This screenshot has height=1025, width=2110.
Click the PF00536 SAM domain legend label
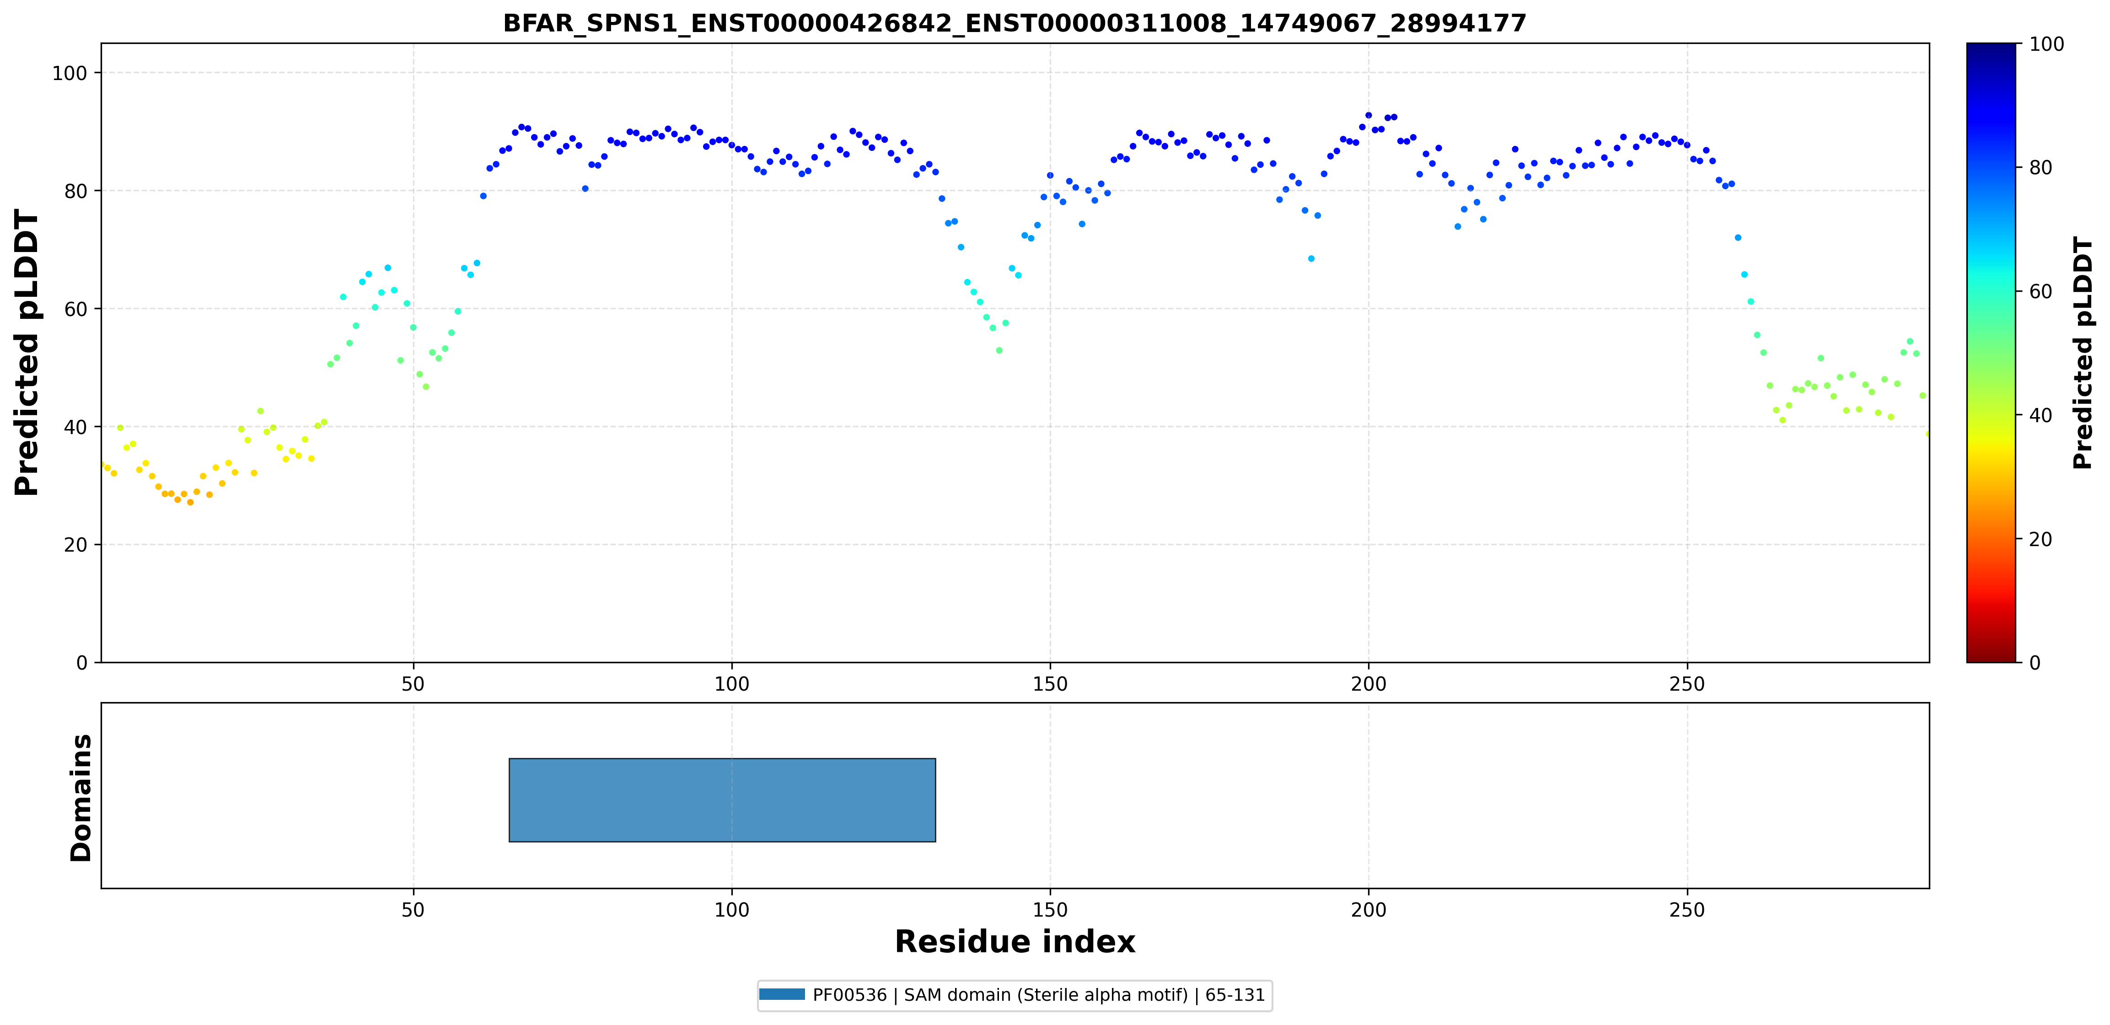coord(1039,995)
